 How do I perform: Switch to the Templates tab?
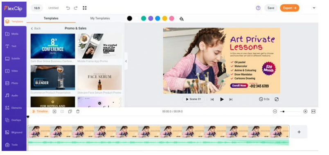[51, 18]
